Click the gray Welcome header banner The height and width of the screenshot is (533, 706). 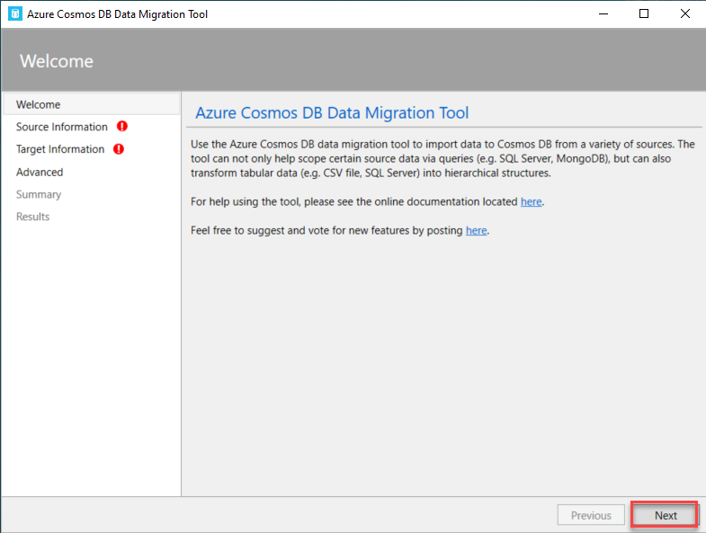click(353, 61)
